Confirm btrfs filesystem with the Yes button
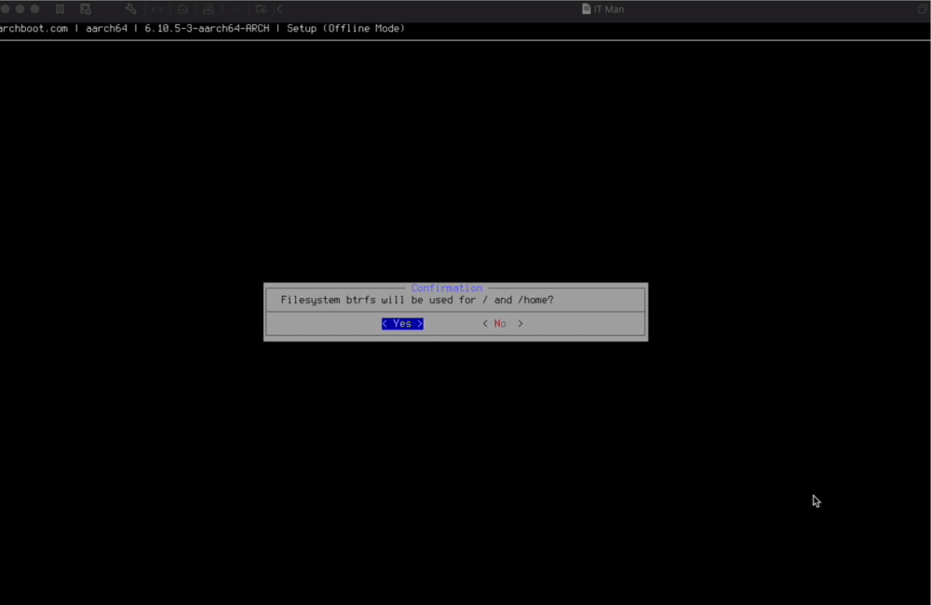Viewport: 931px width, 605px height. (401, 323)
